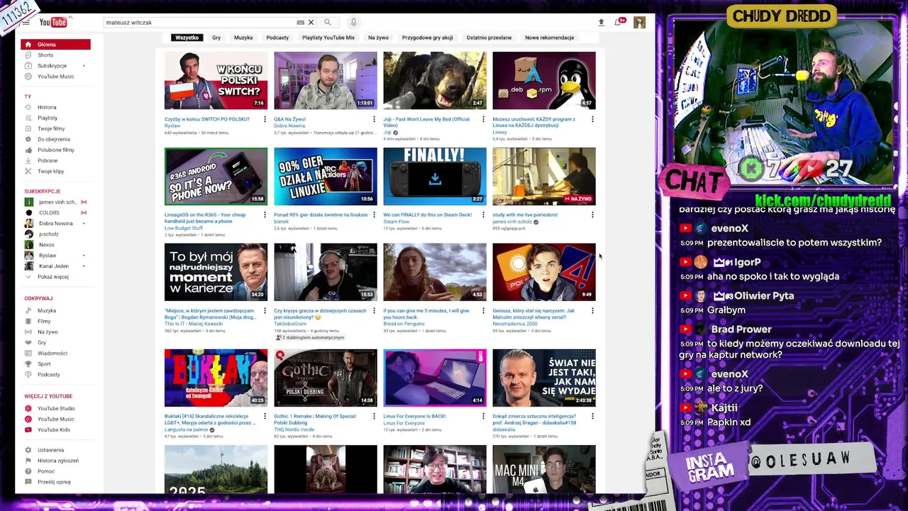Select the Nowe rekomendacje chip
The height and width of the screenshot is (511, 908).
[x=550, y=38]
